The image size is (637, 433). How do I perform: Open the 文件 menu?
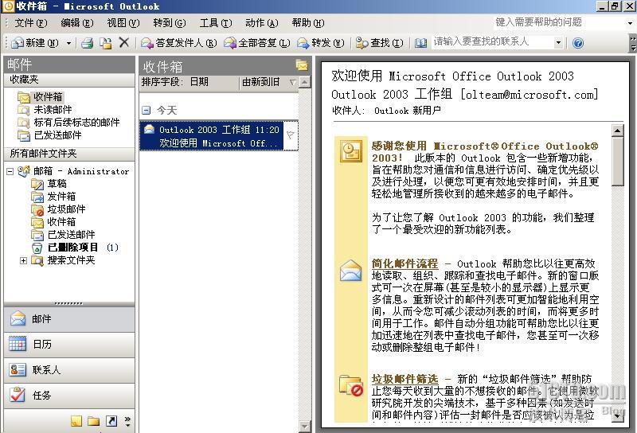click(x=31, y=23)
